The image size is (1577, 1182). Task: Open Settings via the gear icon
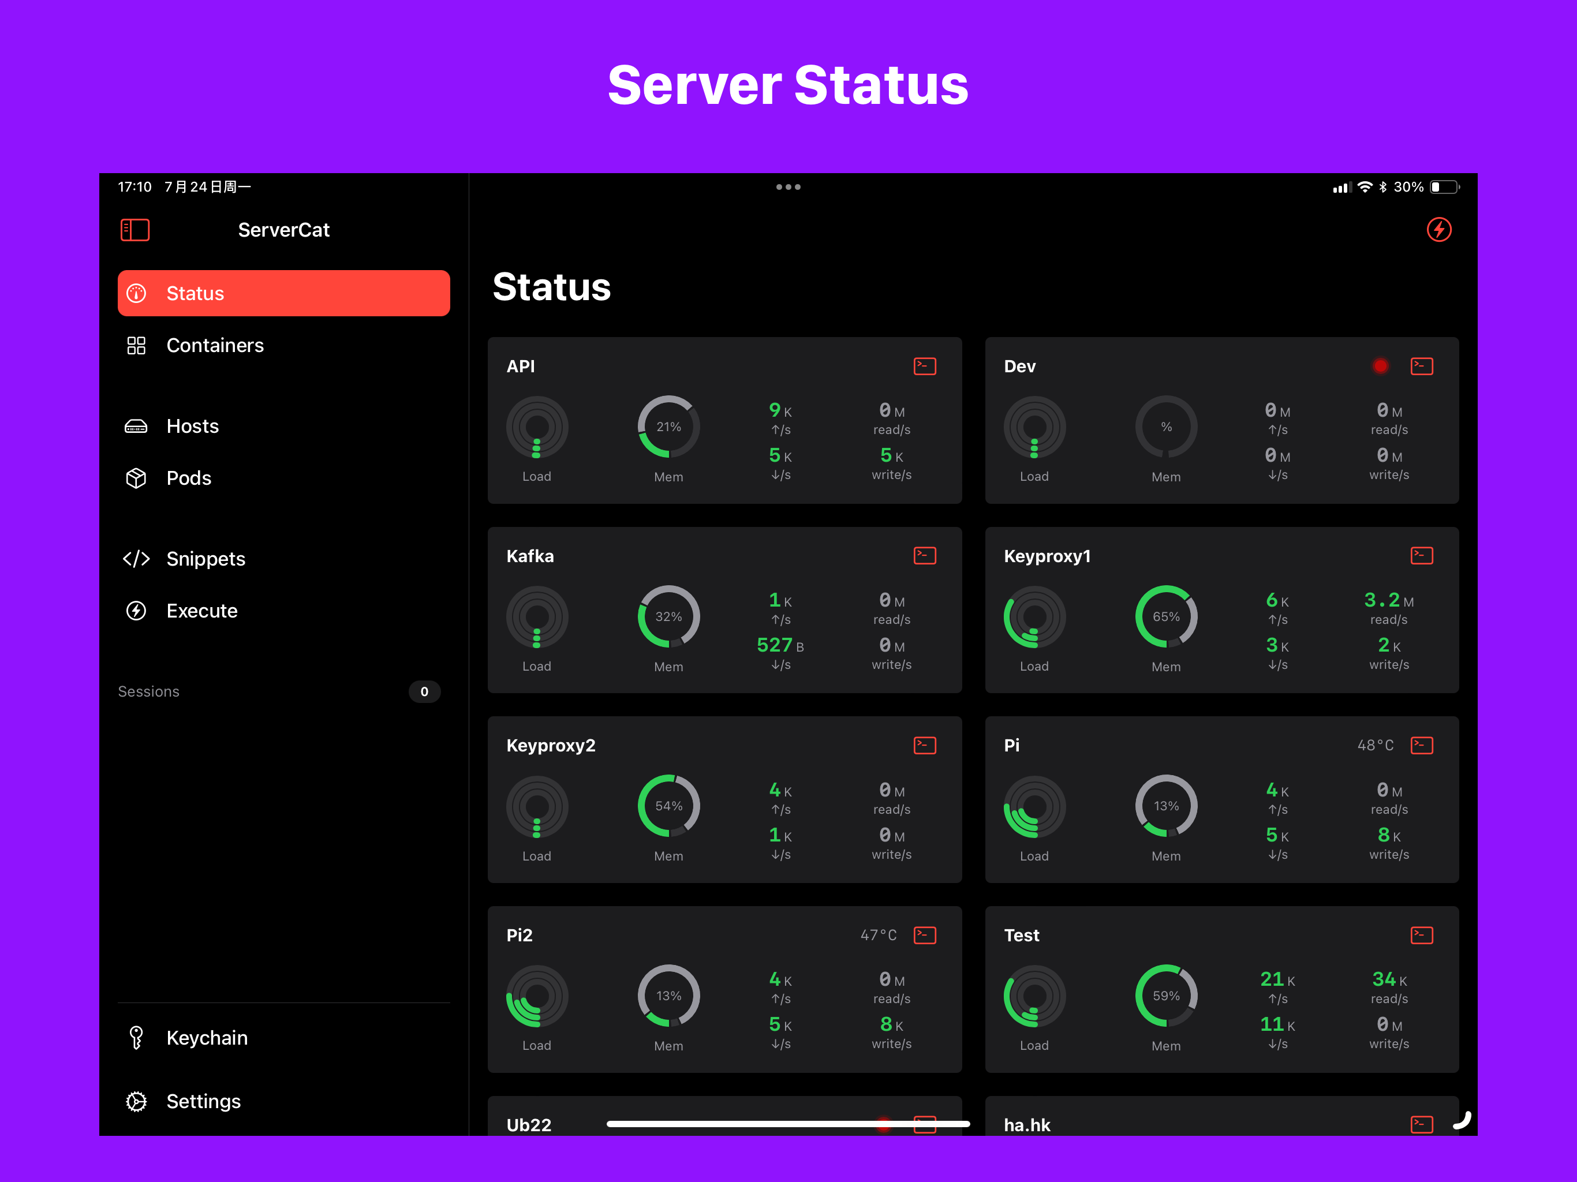pos(136,1101)
